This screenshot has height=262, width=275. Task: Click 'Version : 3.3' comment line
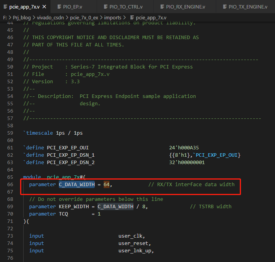coord(51,82)
